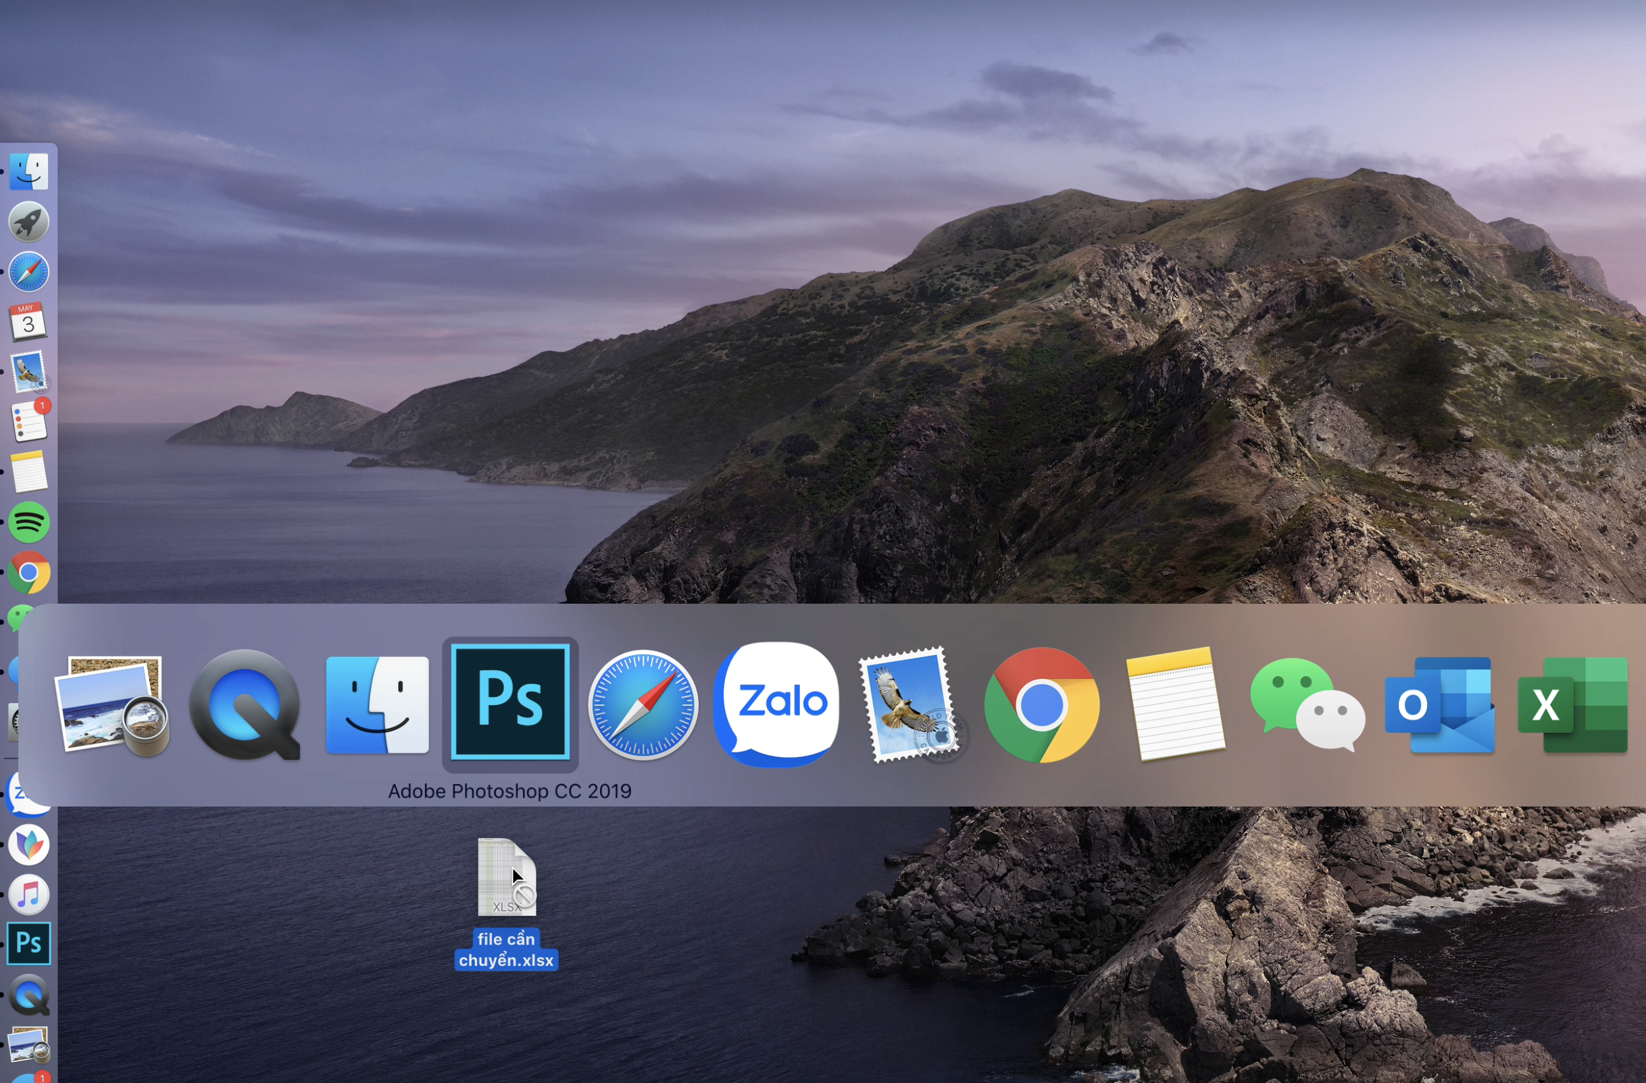Open Preview icon near the Dock's bottom
This screenshot has width=1646, height=1083.
tap(28, 1044)
